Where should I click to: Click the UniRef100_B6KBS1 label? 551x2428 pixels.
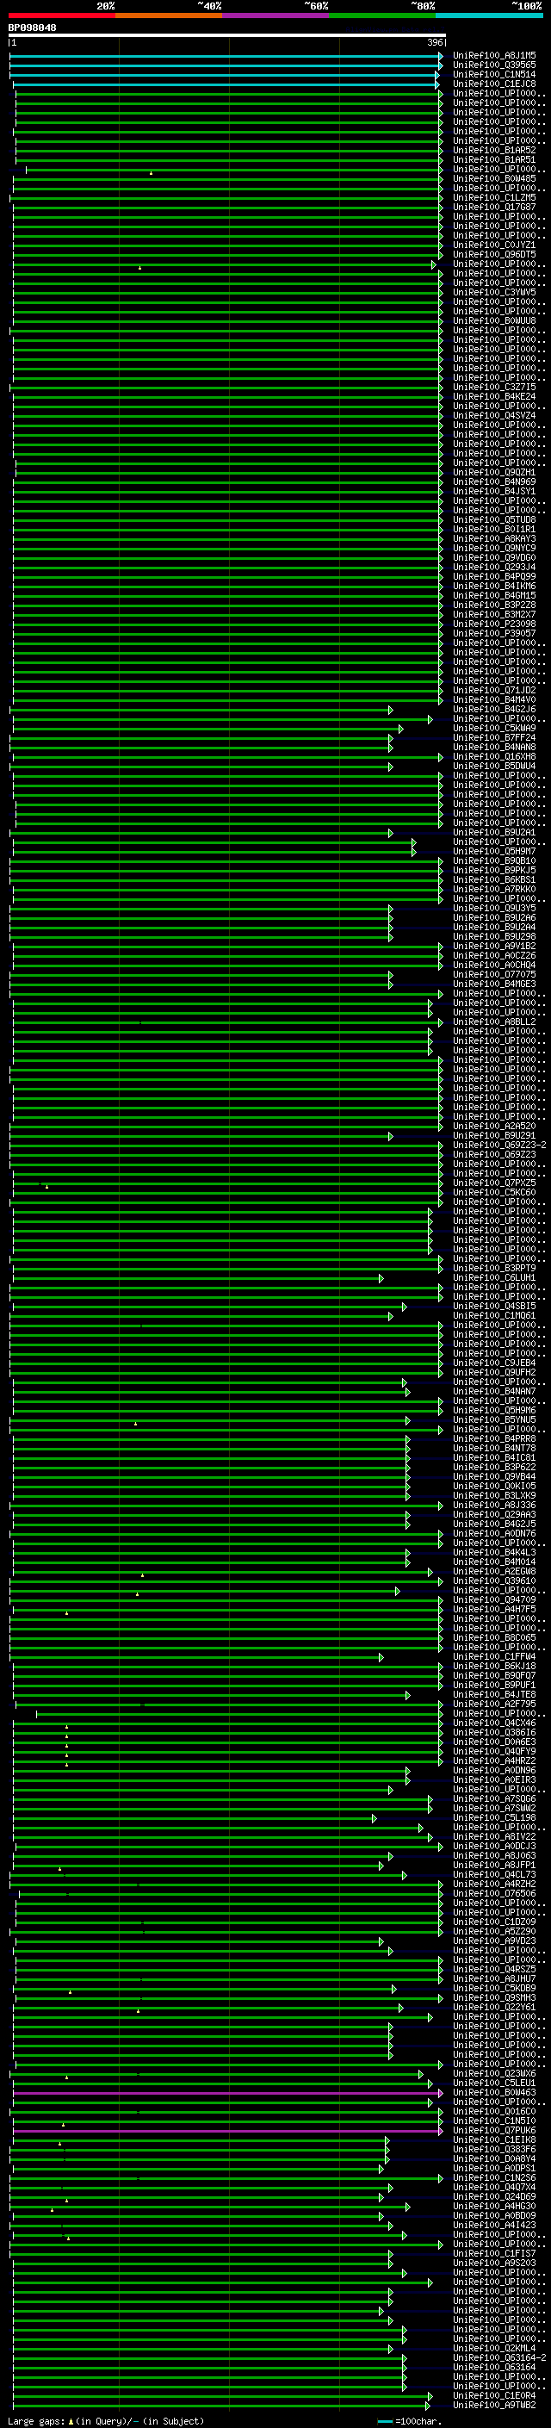point(494,880)
